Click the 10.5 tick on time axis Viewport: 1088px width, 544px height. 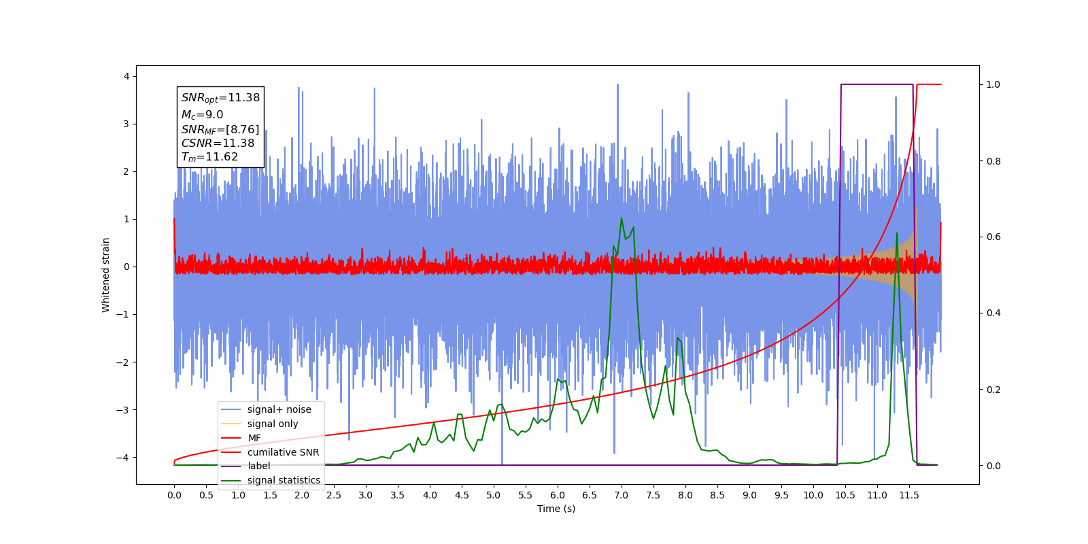point(845,495)
